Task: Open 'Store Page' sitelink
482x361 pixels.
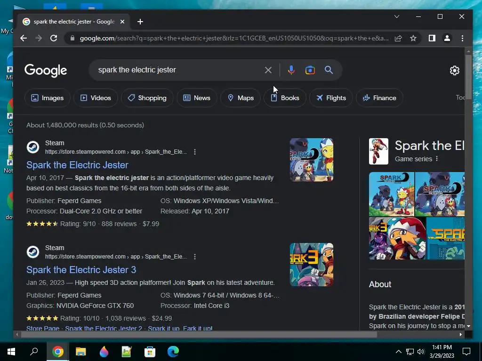Action: point(43,328)
